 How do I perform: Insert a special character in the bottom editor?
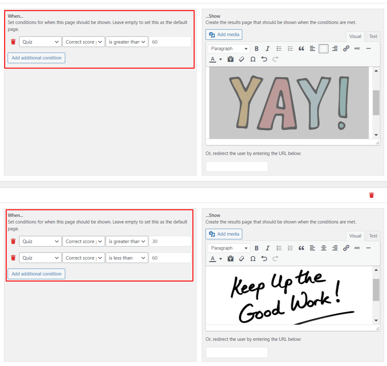pyautogui.click(x=253, y=259)
